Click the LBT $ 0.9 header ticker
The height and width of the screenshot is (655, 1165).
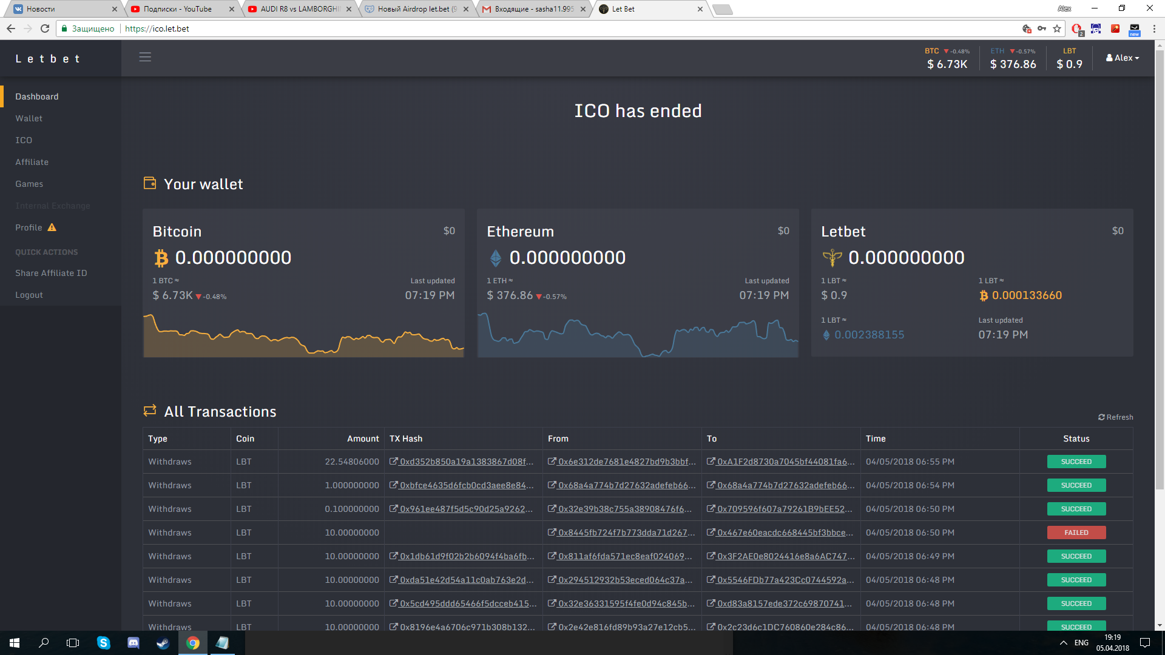pos(1069,58)
